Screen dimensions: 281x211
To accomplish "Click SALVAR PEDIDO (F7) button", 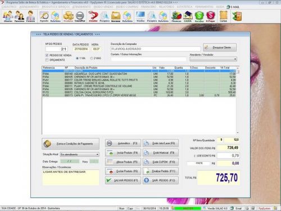I will pyautogui.click(x=123, y=180).
